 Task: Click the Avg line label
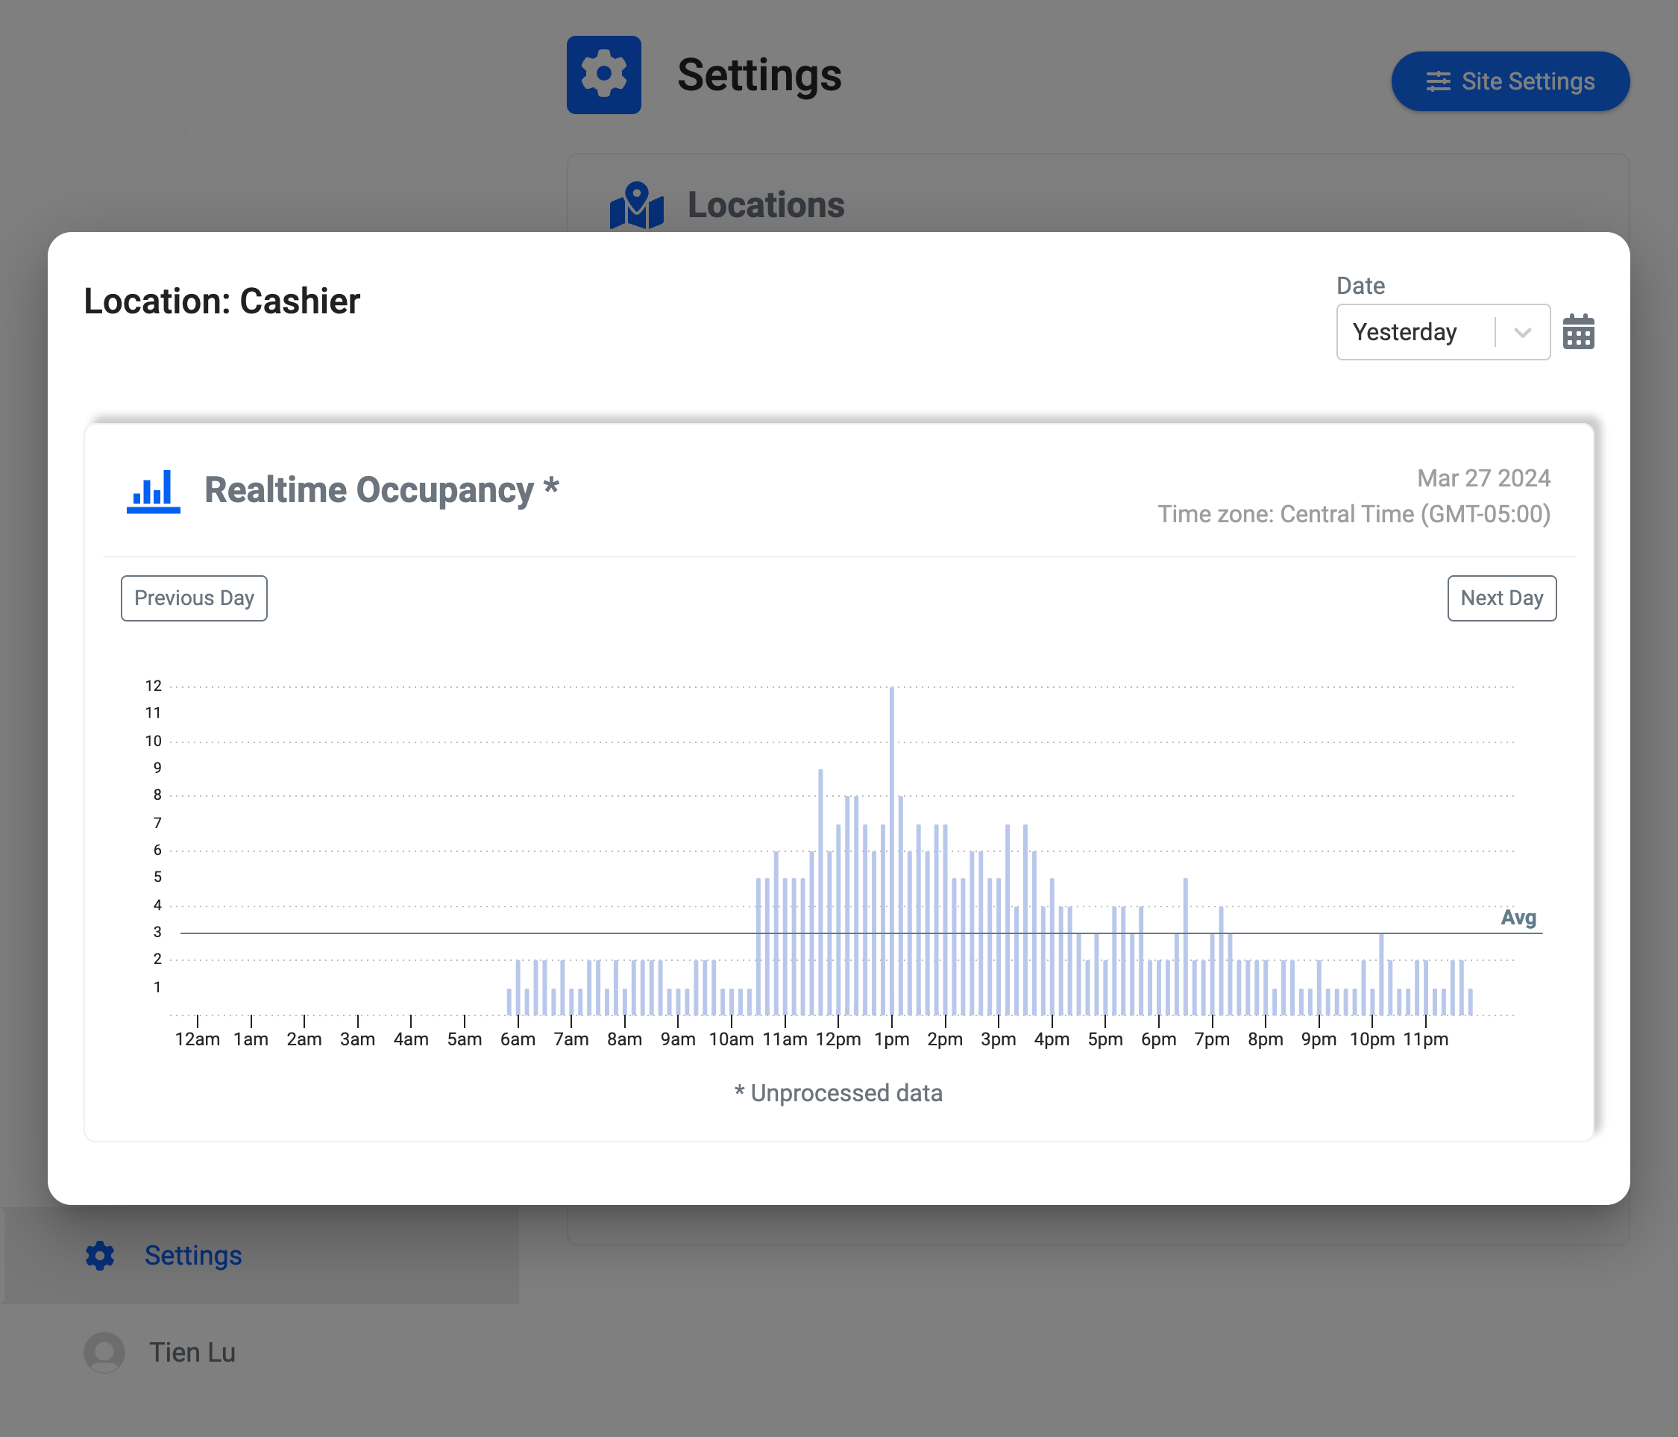[1518, 917]
